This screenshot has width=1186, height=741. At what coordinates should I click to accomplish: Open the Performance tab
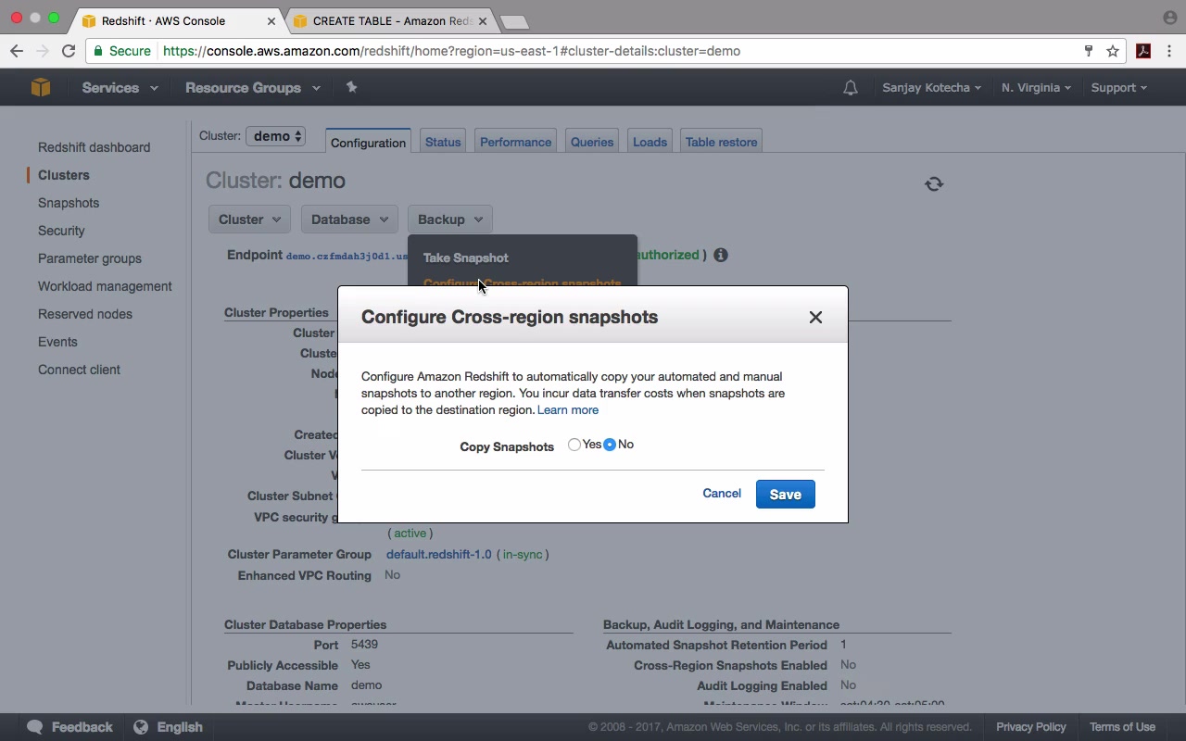(x=515, y=142)
